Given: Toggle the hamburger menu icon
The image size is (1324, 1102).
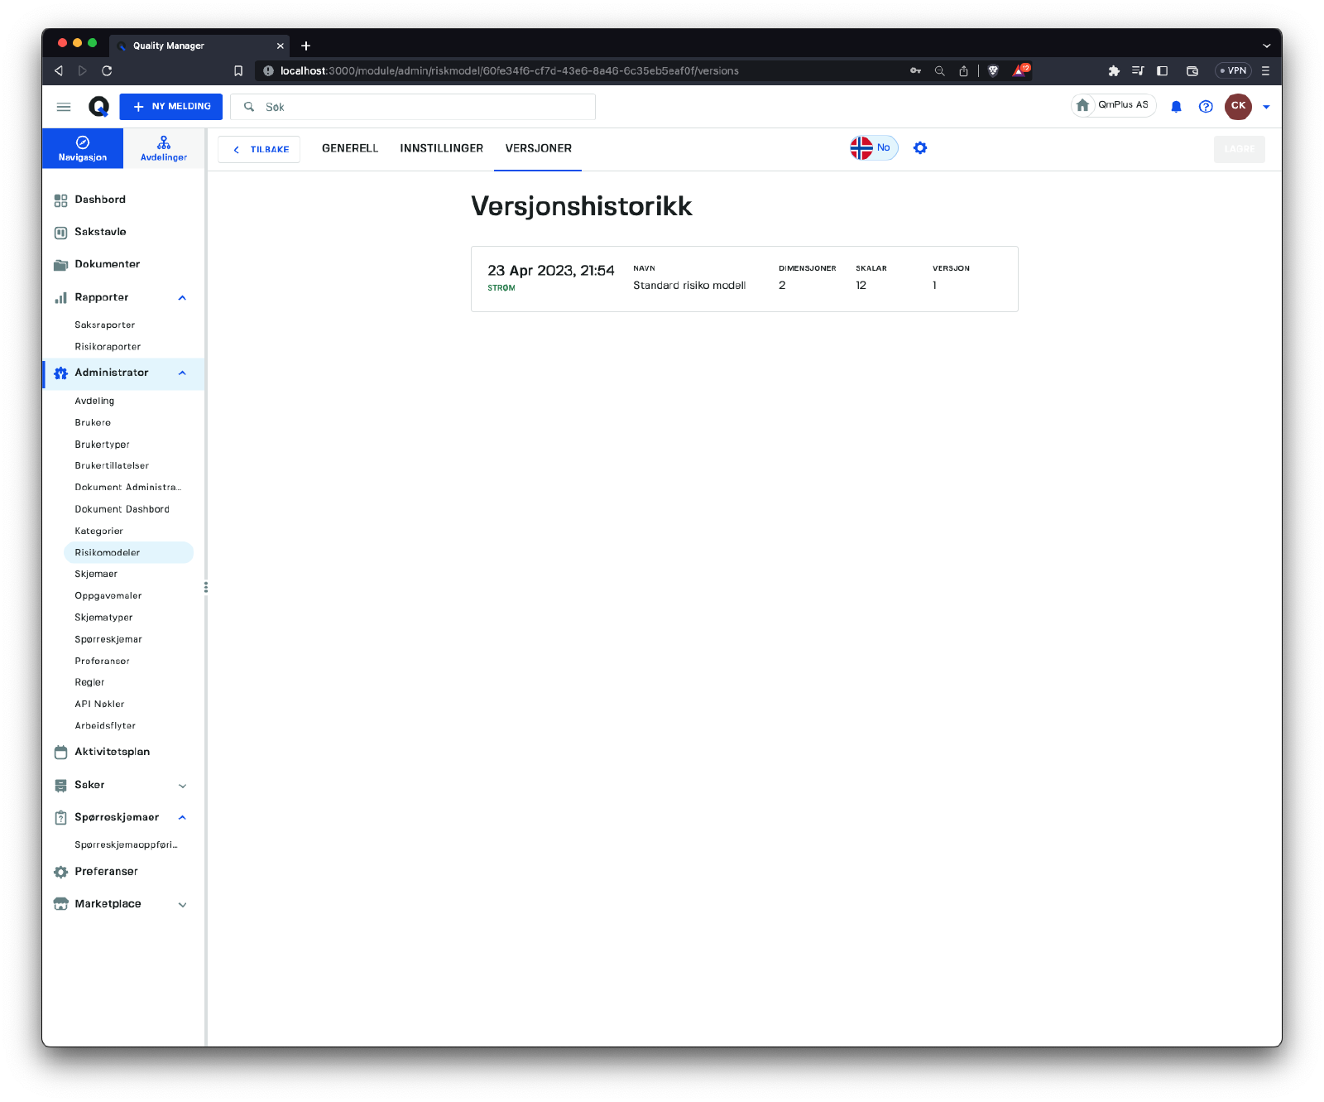Looking at the screenshot, I should pyautogui.click(x=64, y=107).
